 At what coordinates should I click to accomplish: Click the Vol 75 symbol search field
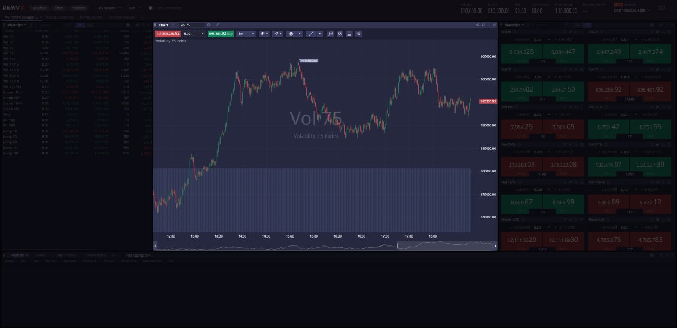pos(191,25)
